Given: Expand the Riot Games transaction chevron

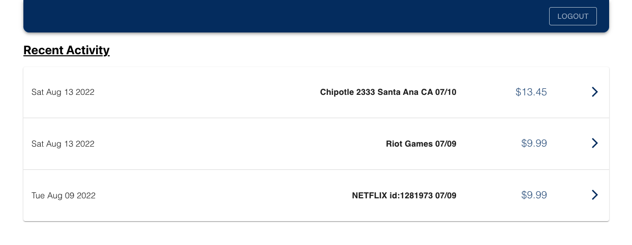Looking at the screenshot, I should [x=594, y=143].
